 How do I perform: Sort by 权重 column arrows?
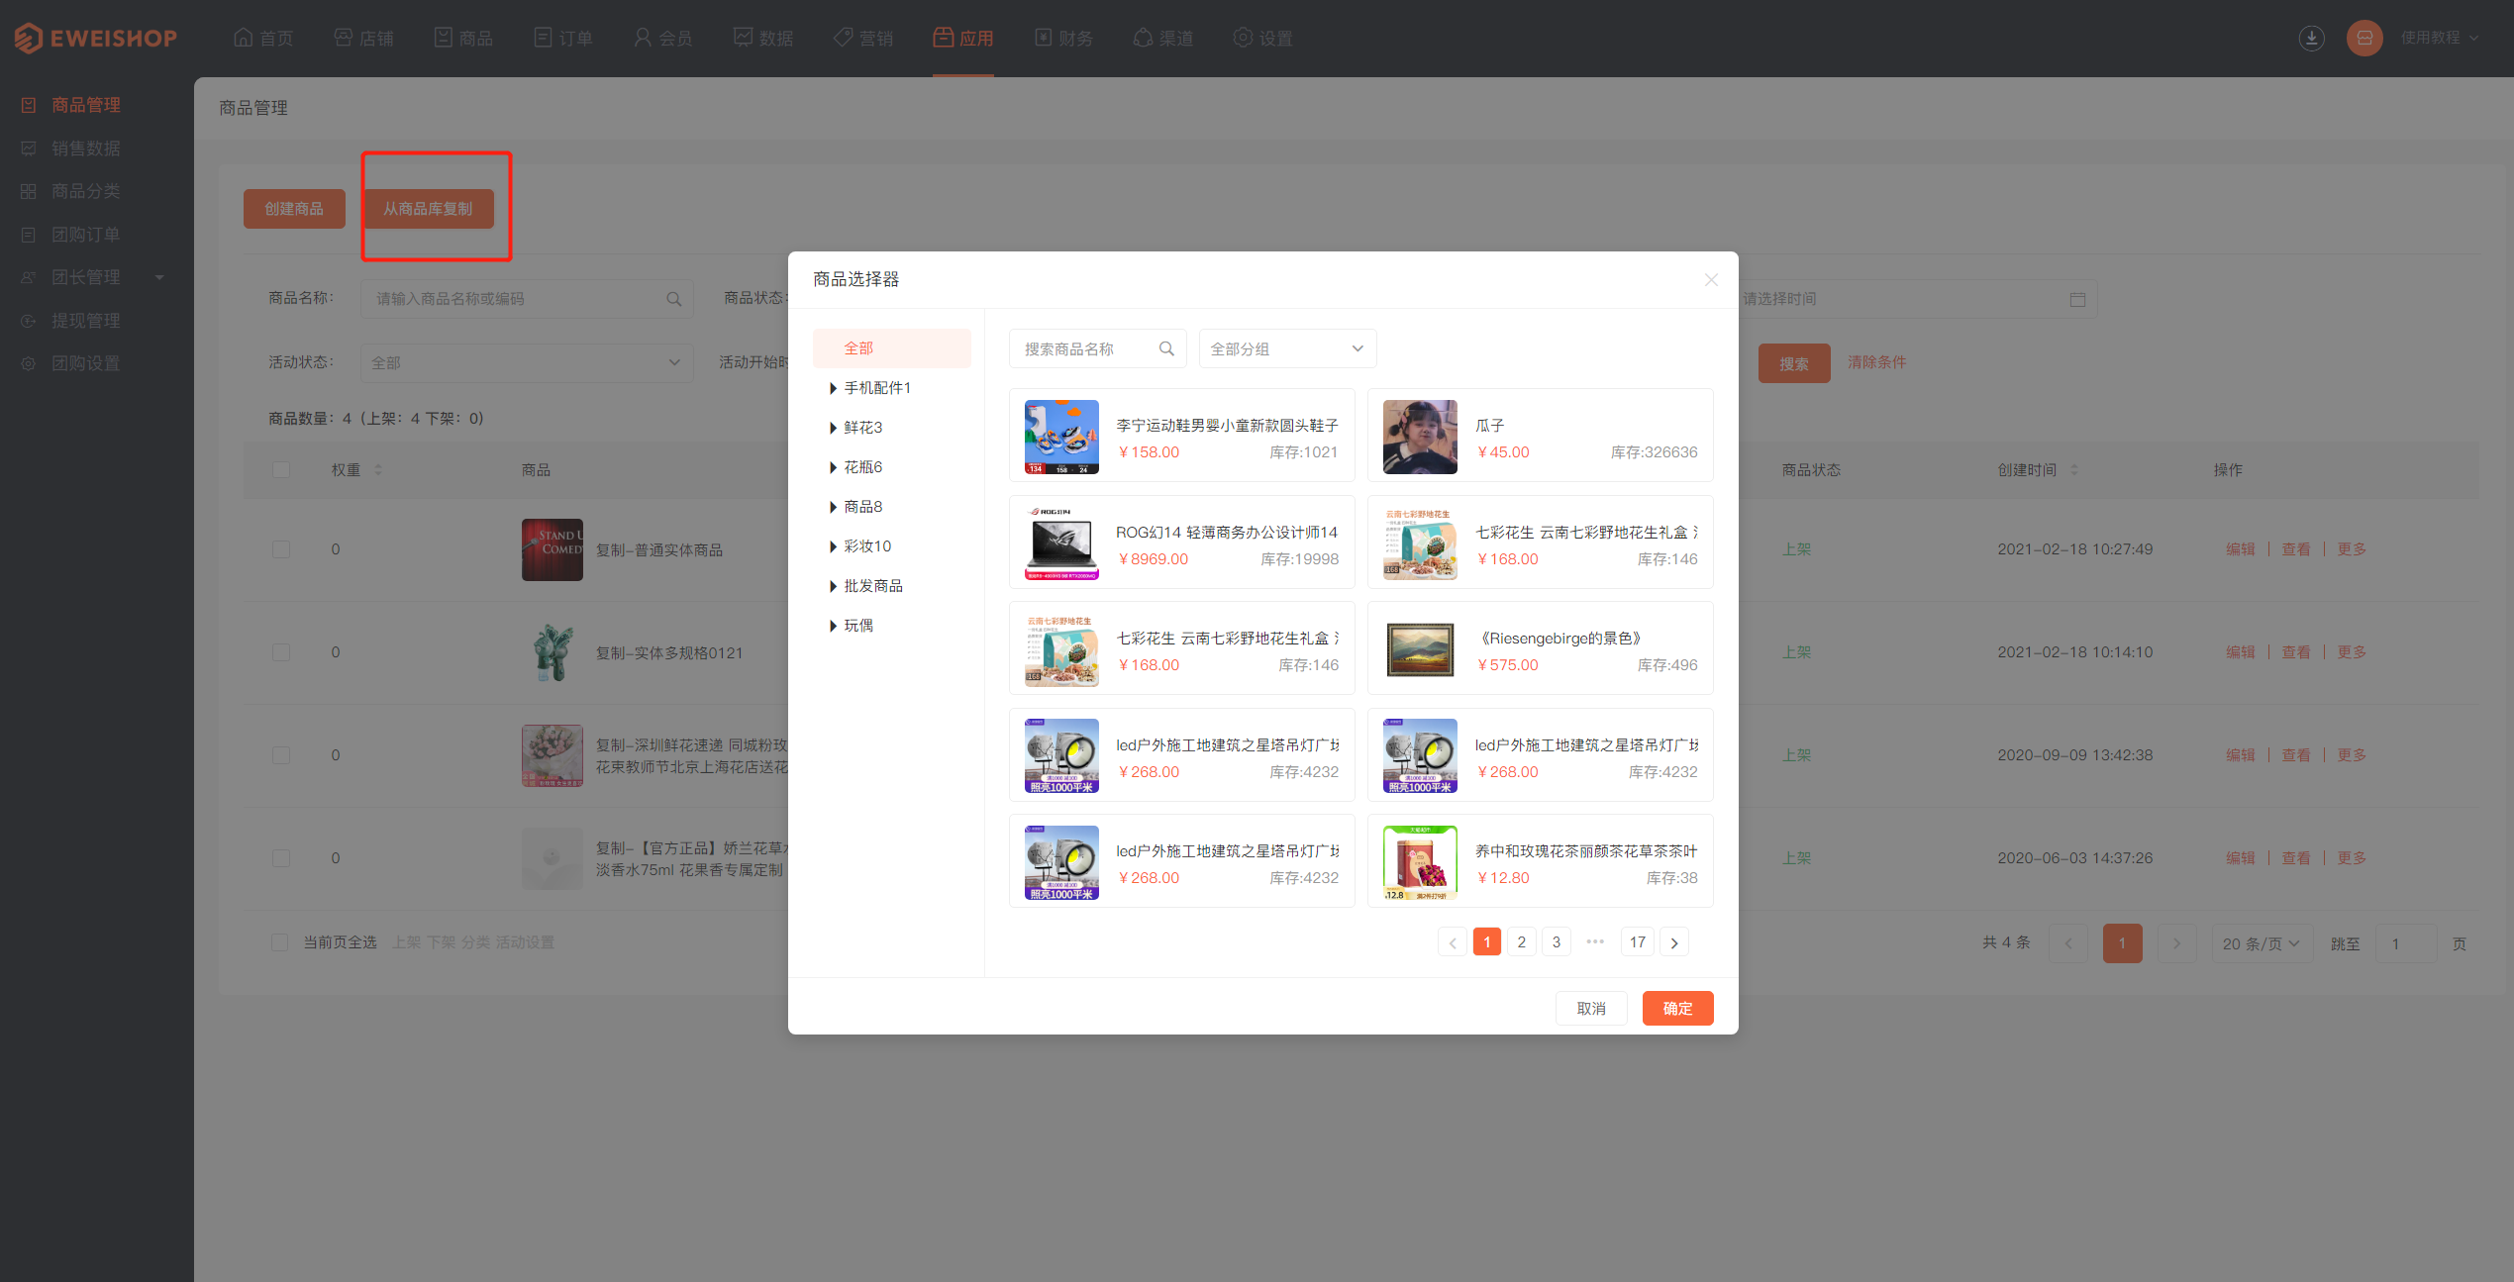click(x=378, y=469)
